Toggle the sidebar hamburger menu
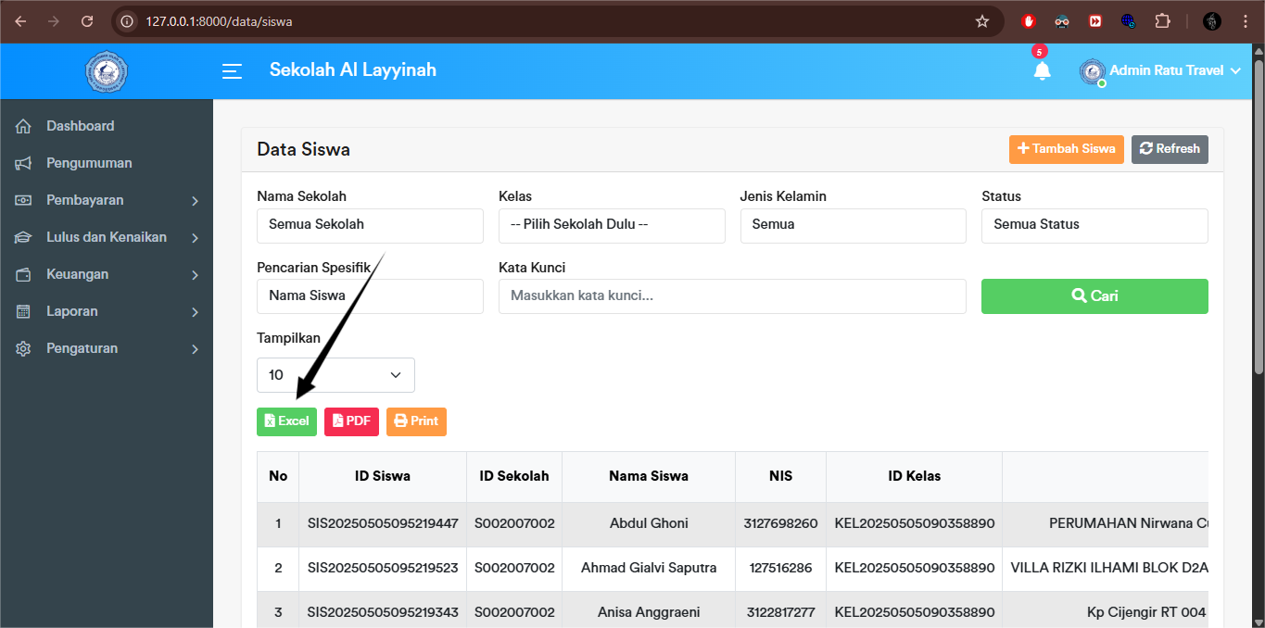The width and height of the screenshot is (1265, 628). pos(232,71)
